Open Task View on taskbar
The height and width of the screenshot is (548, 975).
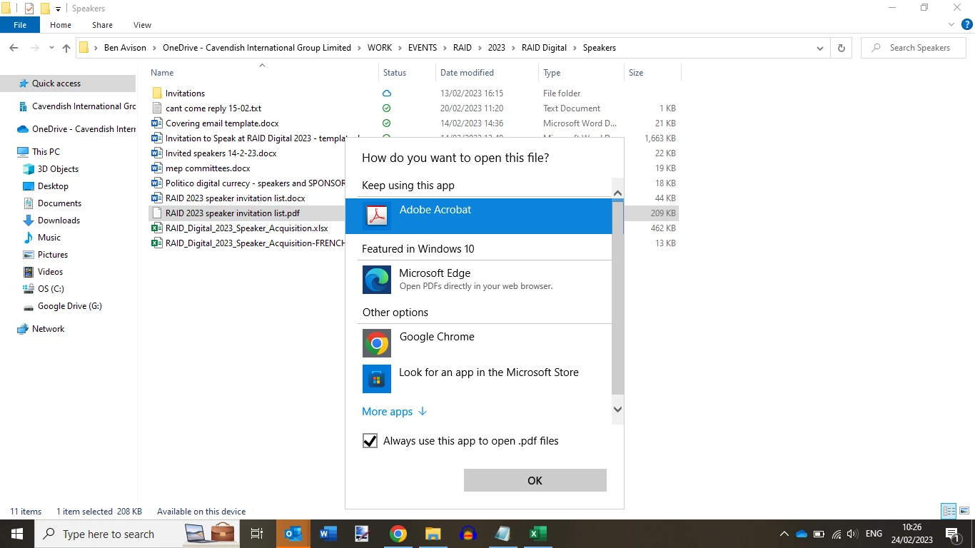coord(258,534)
